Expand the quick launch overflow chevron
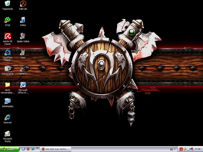 pos(38,148)
